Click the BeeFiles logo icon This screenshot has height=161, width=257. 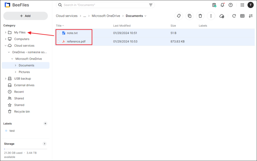click(7, 5)
